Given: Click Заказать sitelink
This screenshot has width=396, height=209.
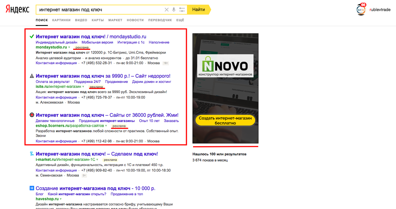Looking at the screenshot, I should (171, 121).
